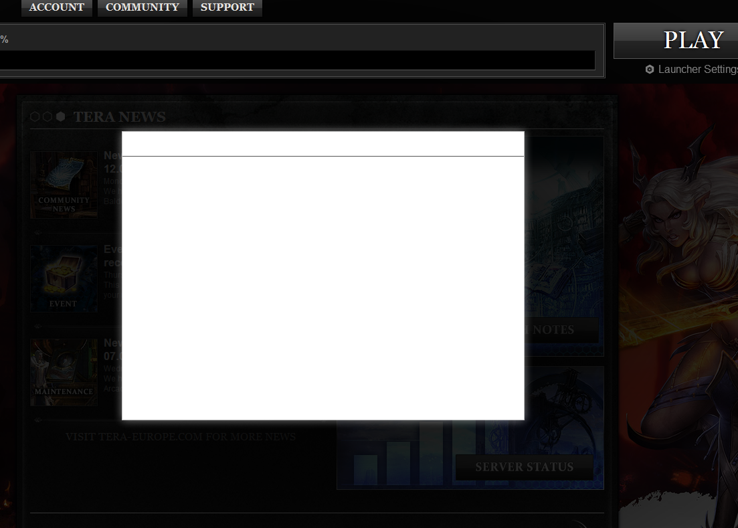Click the filled third hexagon pager icon
This screenshot has width=738, height=528.
[60, 116]
